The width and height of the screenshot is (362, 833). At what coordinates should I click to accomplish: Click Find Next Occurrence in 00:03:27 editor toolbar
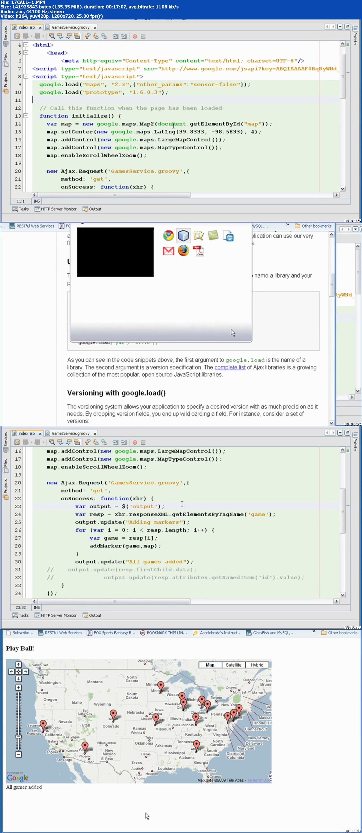click(x=68, y=36)
